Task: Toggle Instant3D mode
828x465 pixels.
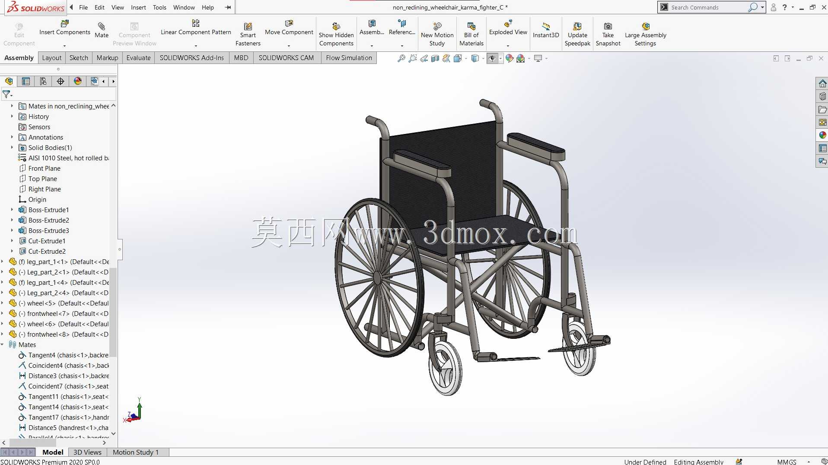Action: click(x=546, y=29)
